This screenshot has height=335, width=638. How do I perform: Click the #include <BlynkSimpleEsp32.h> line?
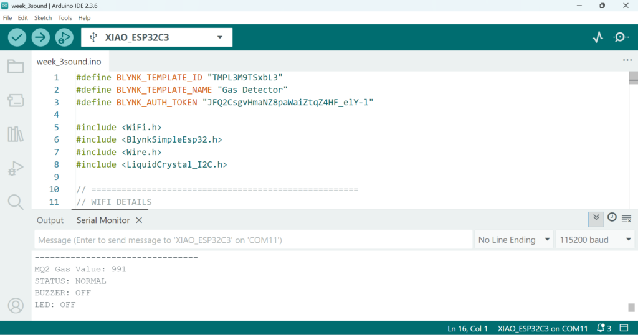(x=149, y=140)
